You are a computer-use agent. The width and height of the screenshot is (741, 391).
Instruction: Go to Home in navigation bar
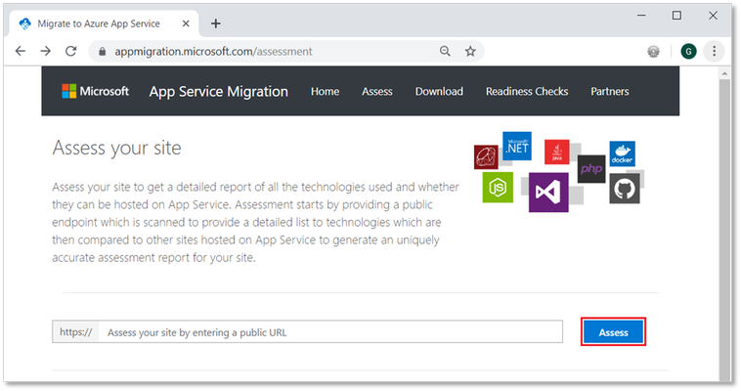tap(326, 92)
